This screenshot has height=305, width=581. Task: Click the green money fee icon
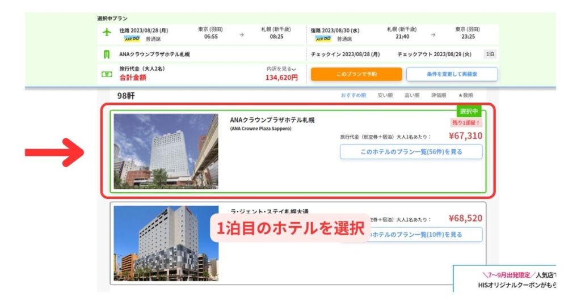(107, 74)
